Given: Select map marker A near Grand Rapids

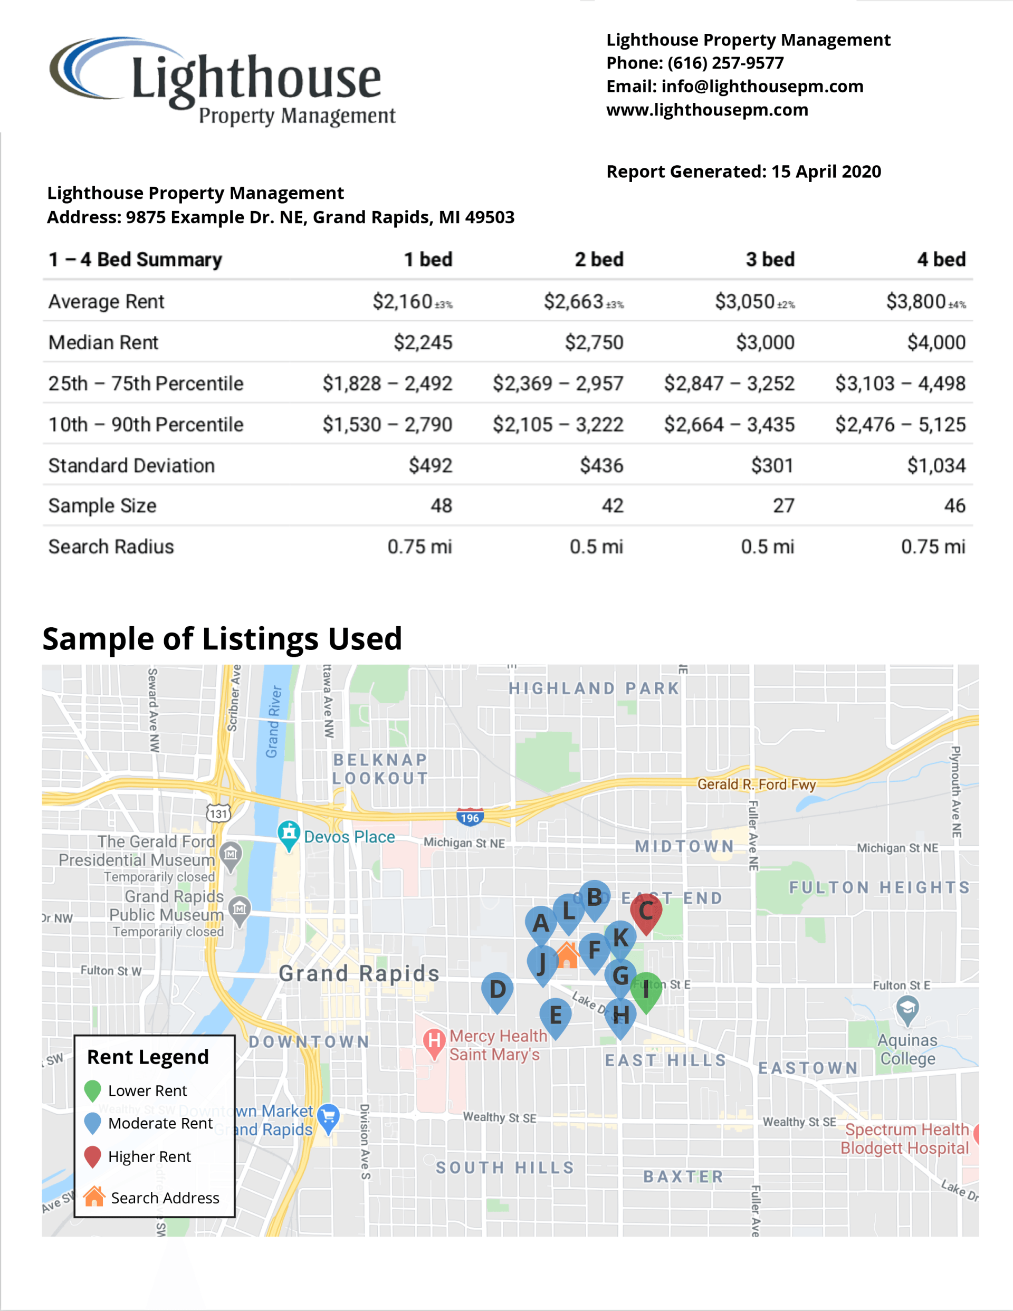Looking at the screenshot, I should coord(541,922).
